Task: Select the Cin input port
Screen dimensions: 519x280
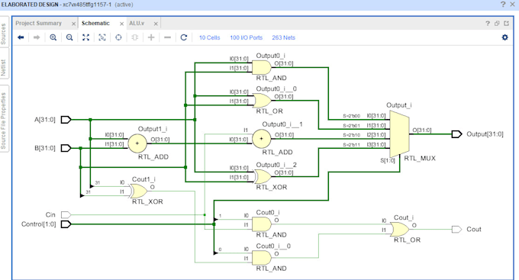Action: 66,215
